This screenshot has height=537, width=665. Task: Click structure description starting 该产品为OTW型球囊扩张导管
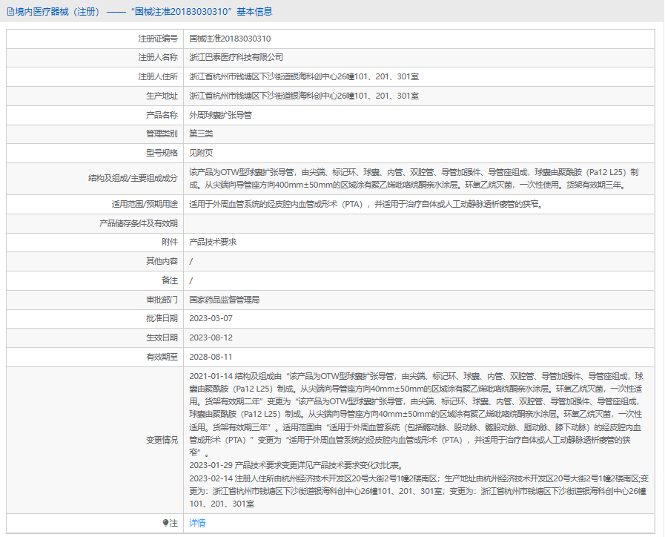(414, 179)
